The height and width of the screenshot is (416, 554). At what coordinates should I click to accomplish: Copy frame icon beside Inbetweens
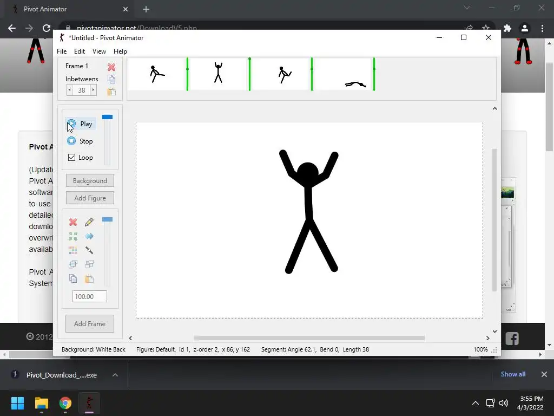pos(111,79)
